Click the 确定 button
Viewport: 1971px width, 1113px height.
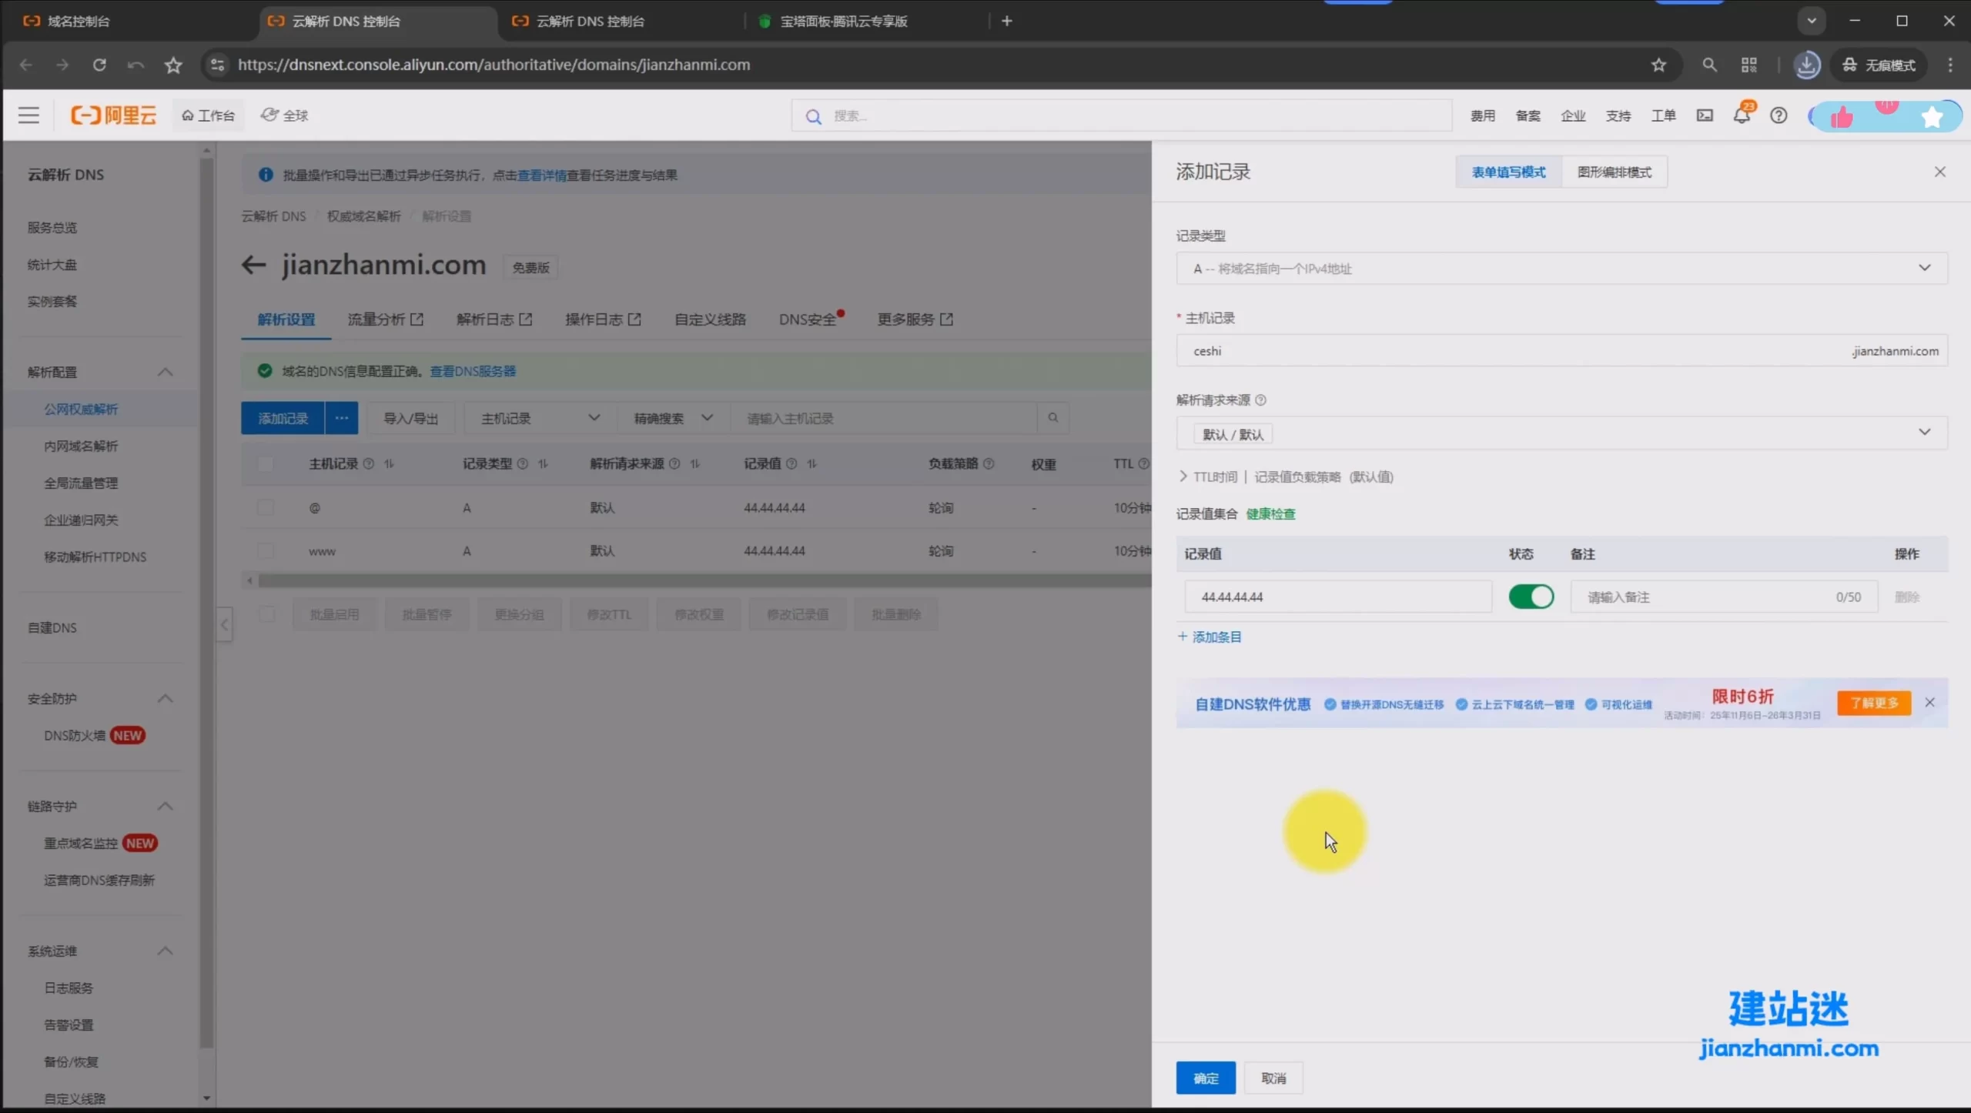click(x=1205, y=1078)
